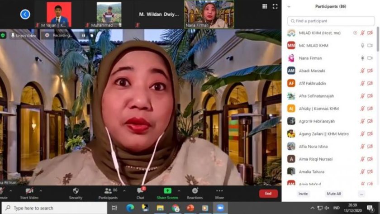
Task: Open the Chat panel
Action: coord(140,193)
